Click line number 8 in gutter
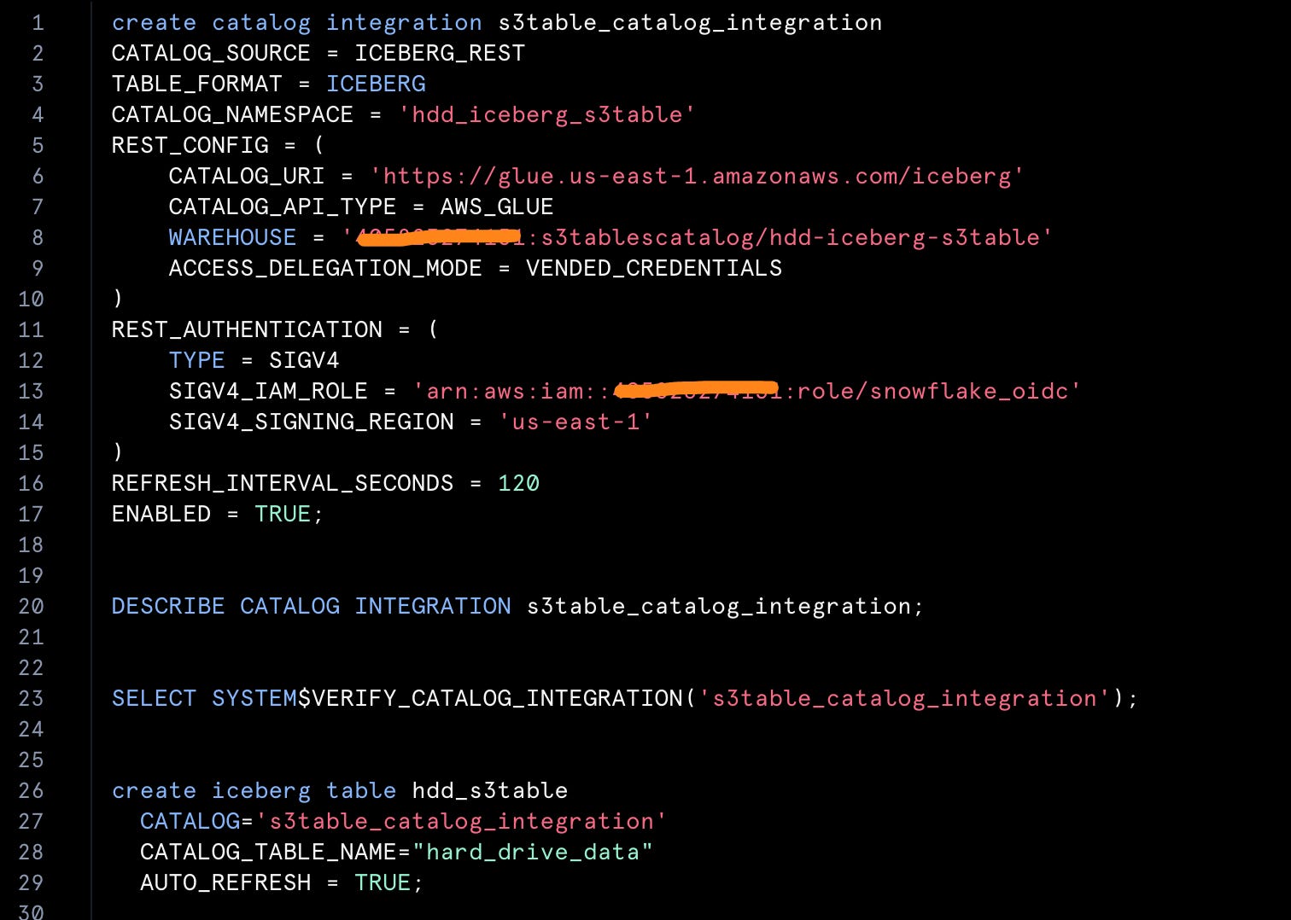The width and height of the screenshot is (1291, 920). point(38,238)
